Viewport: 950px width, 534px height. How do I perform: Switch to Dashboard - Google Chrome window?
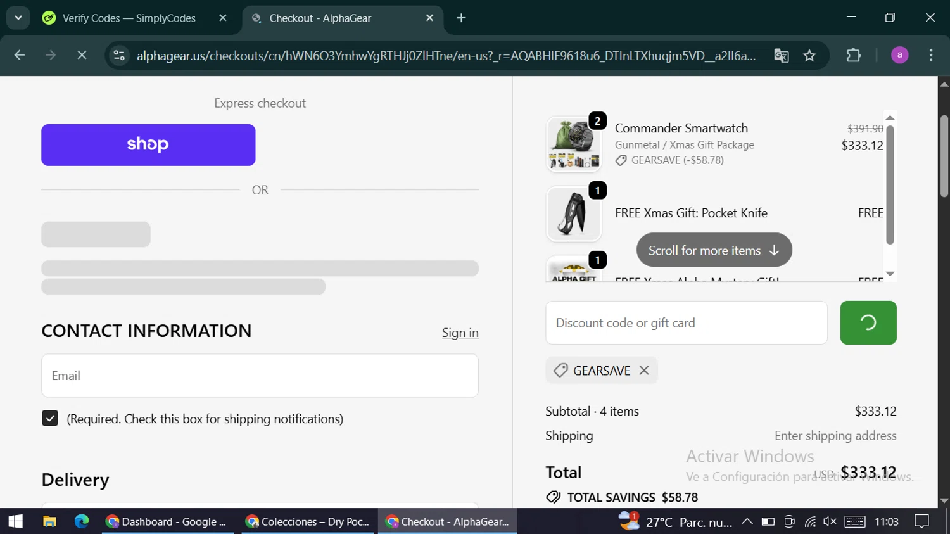click(x=167, y=521)
